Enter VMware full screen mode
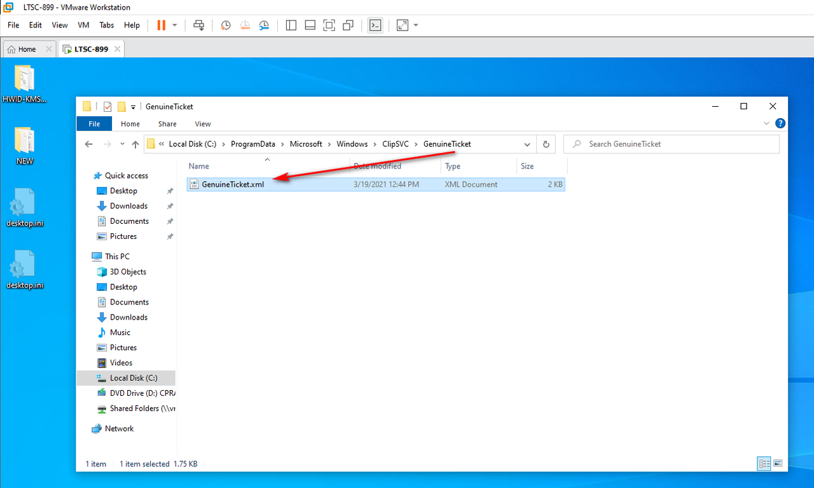 [x=329, y=25]
